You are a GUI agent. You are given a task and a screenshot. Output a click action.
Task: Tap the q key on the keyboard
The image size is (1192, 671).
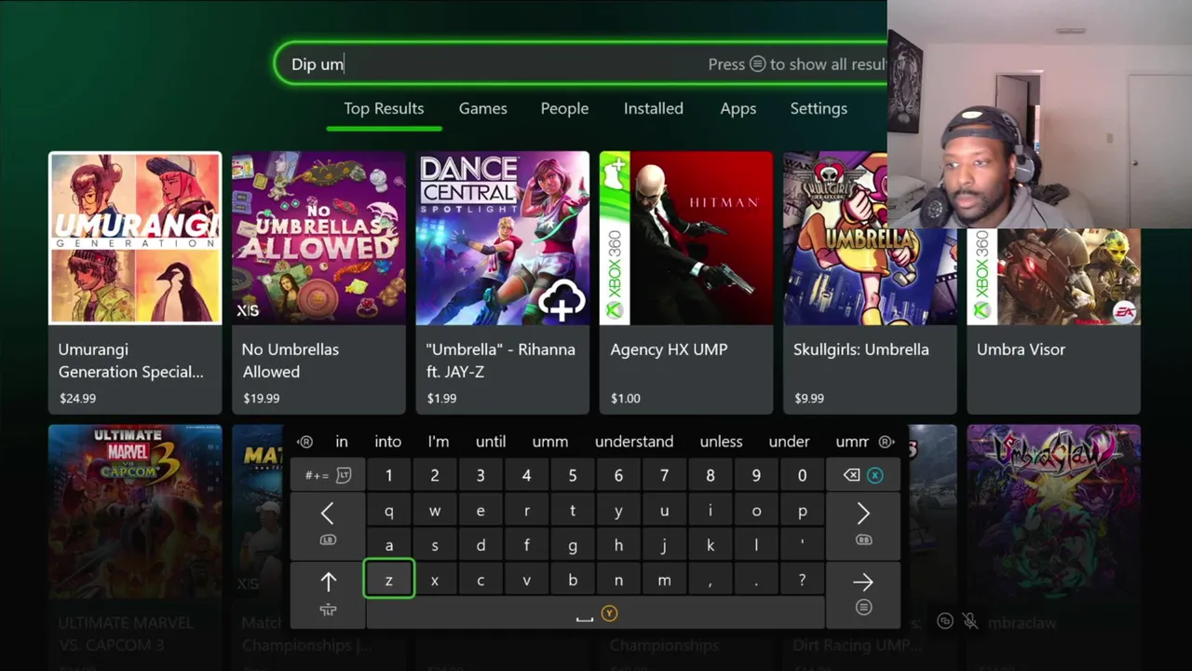pos(388,511)
